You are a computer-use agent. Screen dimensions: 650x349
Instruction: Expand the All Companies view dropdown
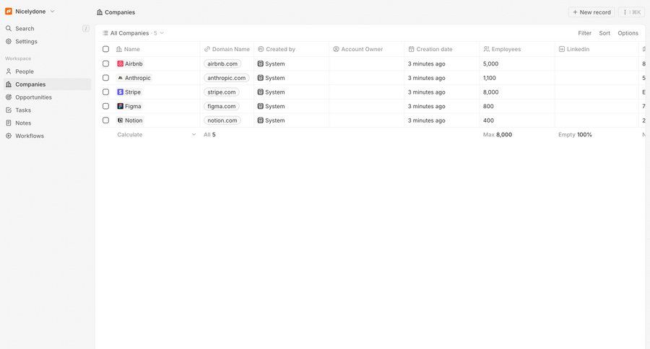tap(133, 33)
